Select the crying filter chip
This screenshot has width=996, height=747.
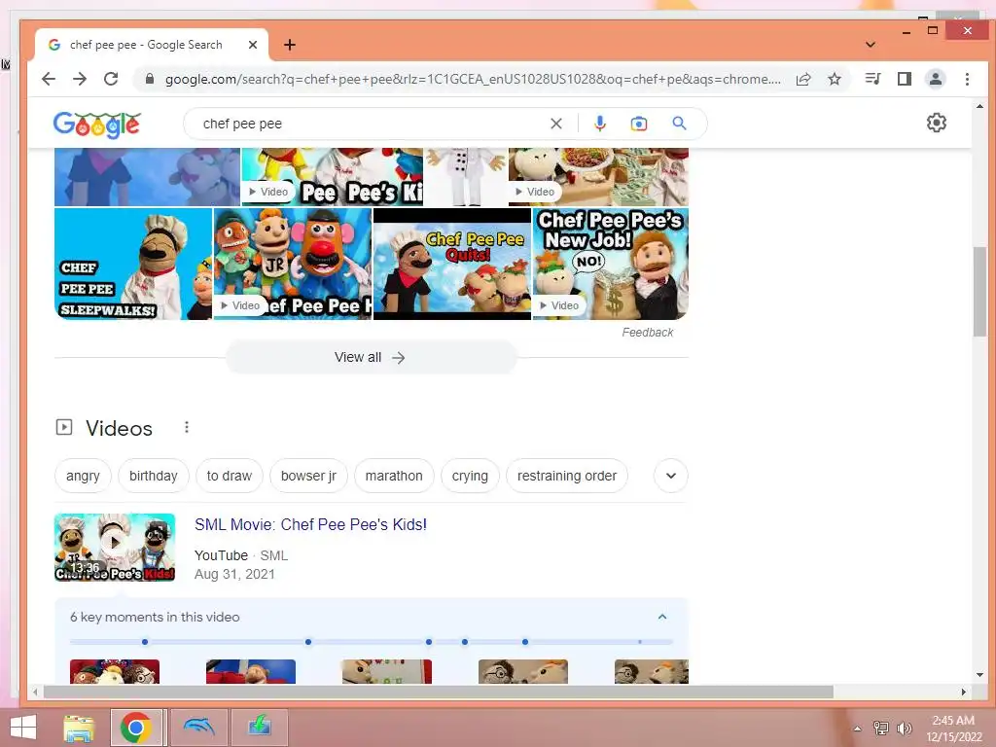[x=470, y=476]
